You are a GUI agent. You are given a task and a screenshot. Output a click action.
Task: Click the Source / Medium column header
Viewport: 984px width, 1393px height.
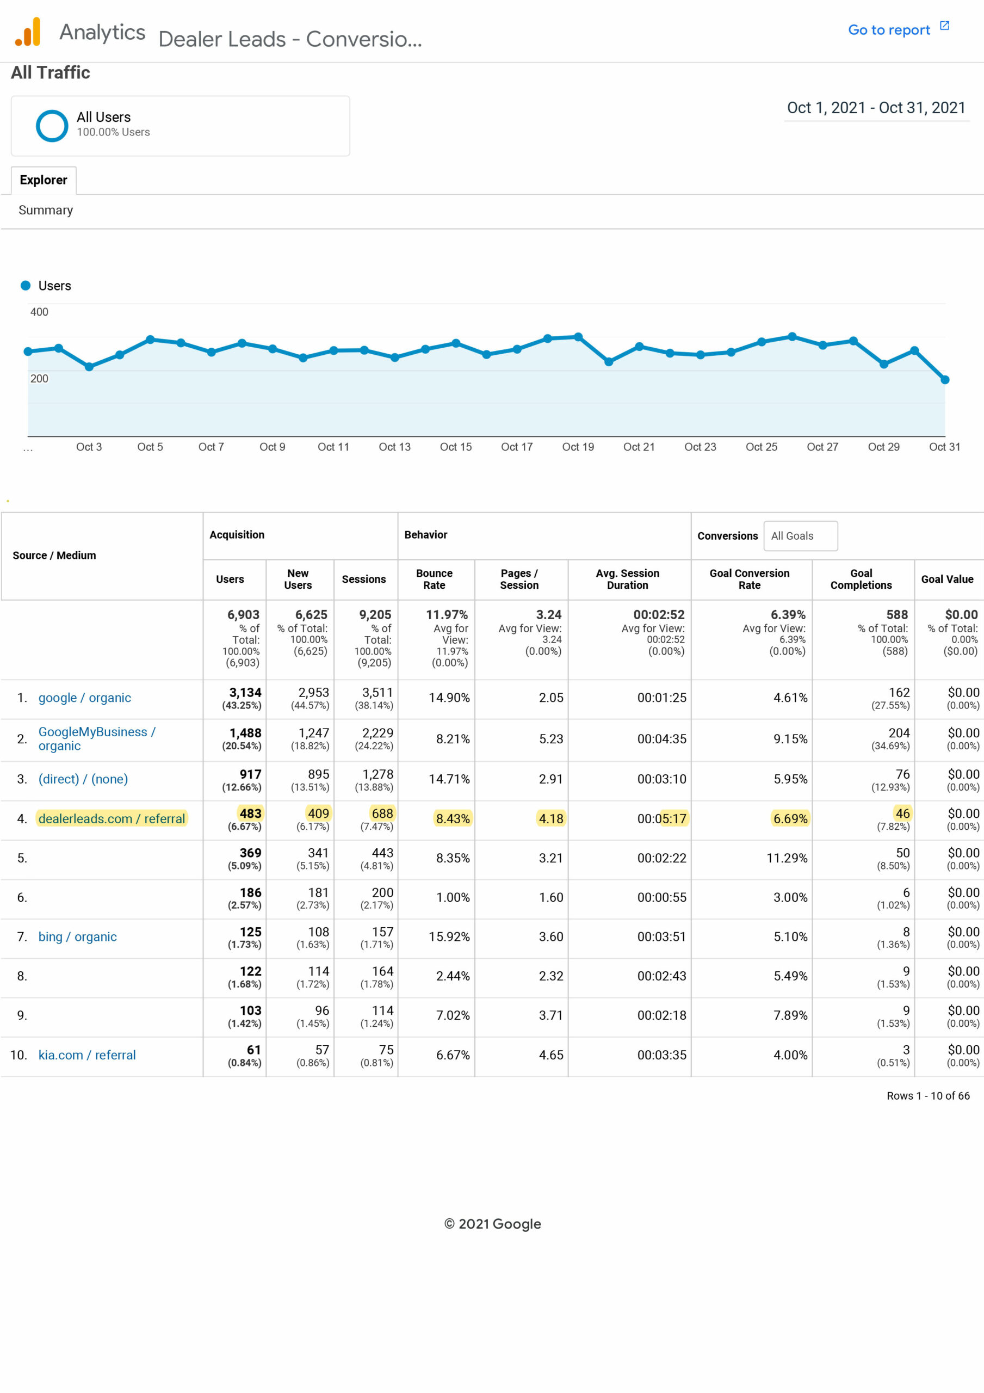click(54, 556)
